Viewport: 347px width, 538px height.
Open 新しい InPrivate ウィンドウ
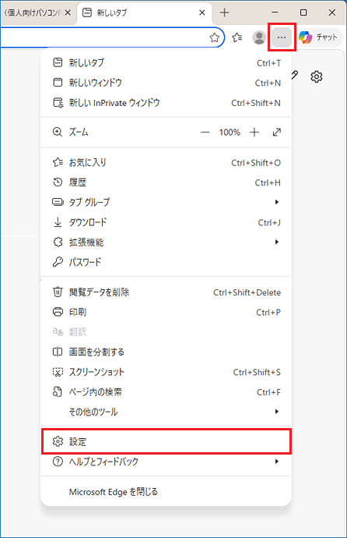166,103
